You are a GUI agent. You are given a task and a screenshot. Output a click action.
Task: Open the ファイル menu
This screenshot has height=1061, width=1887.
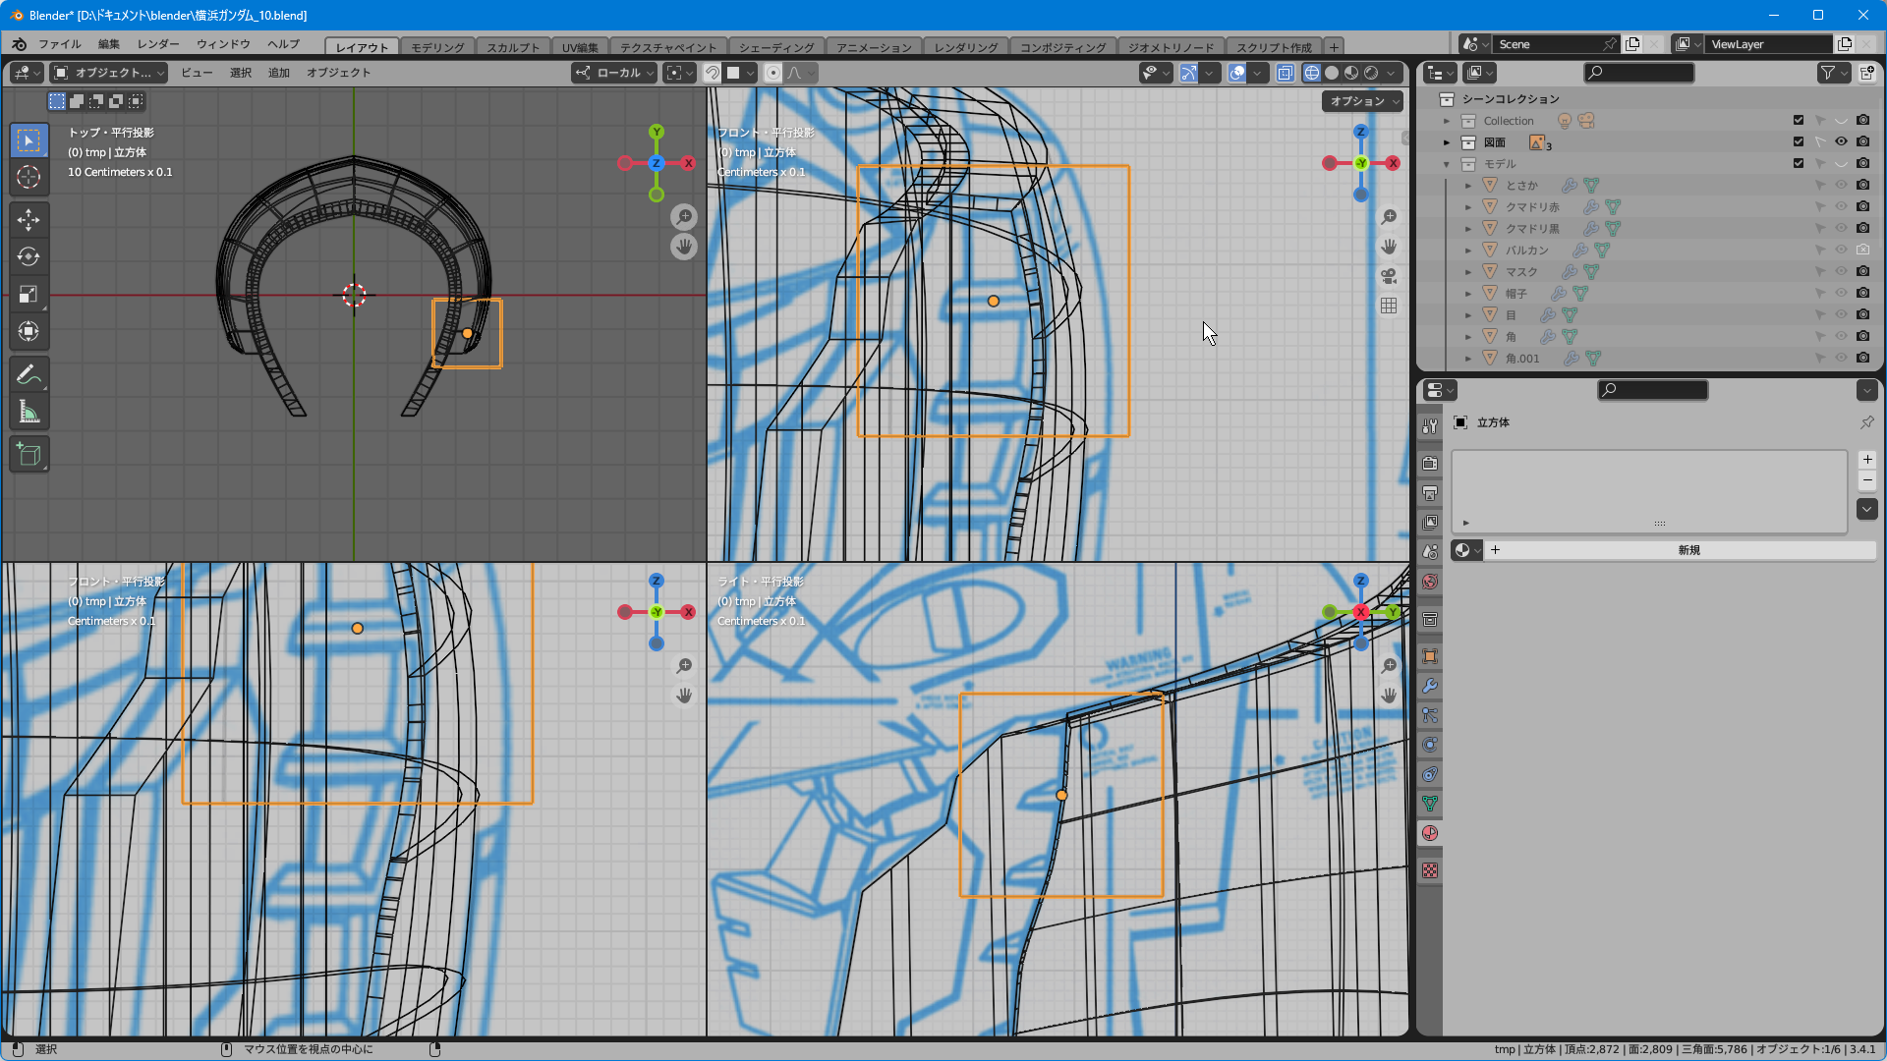click(x=59, y=44)
